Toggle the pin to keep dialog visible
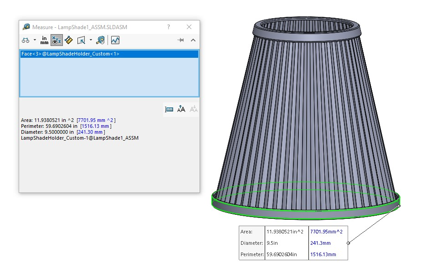This screenshot has width=421, height=273. tap(181, 40)
